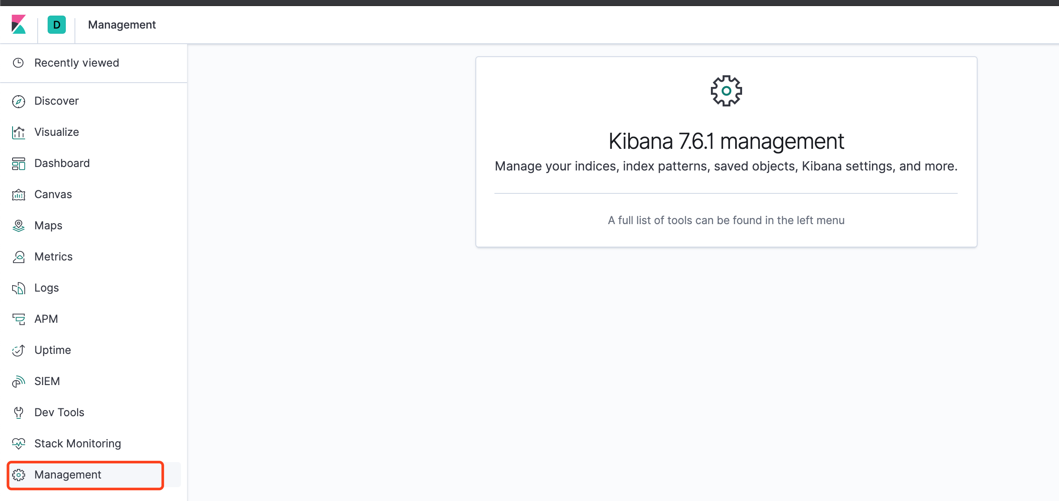
Task: Click the Dashboard layout icon
Action: [19, 164]
